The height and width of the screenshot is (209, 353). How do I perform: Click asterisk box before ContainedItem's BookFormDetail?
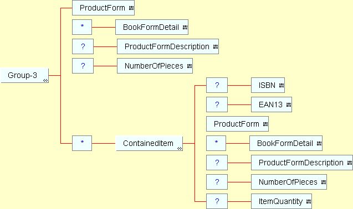point(216,143)
